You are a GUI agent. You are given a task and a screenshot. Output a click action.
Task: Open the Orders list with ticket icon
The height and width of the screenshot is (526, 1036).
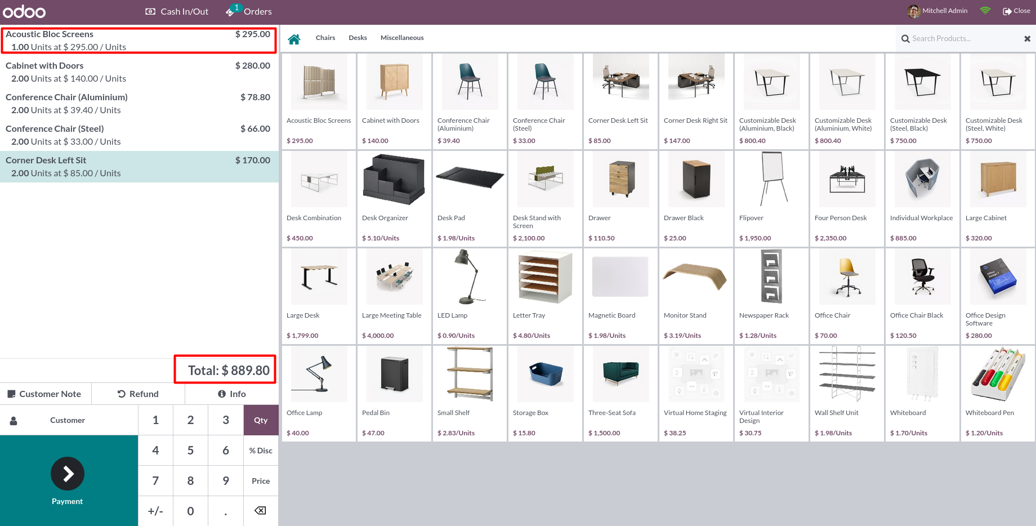tap(249, 11)
